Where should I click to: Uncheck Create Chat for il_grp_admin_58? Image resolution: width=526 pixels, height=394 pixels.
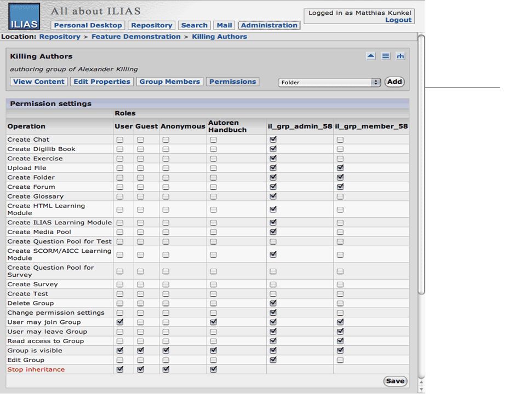click(x=273, y=140)
